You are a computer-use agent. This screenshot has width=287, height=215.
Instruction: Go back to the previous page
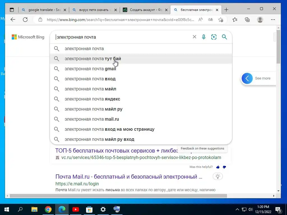pos(13,20)
